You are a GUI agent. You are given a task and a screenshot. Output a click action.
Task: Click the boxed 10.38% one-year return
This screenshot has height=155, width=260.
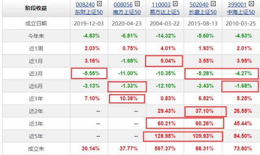129,99
